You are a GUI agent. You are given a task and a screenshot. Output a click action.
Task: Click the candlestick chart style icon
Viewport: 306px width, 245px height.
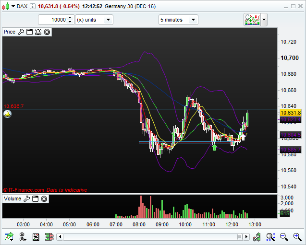[x=5, y=6]
